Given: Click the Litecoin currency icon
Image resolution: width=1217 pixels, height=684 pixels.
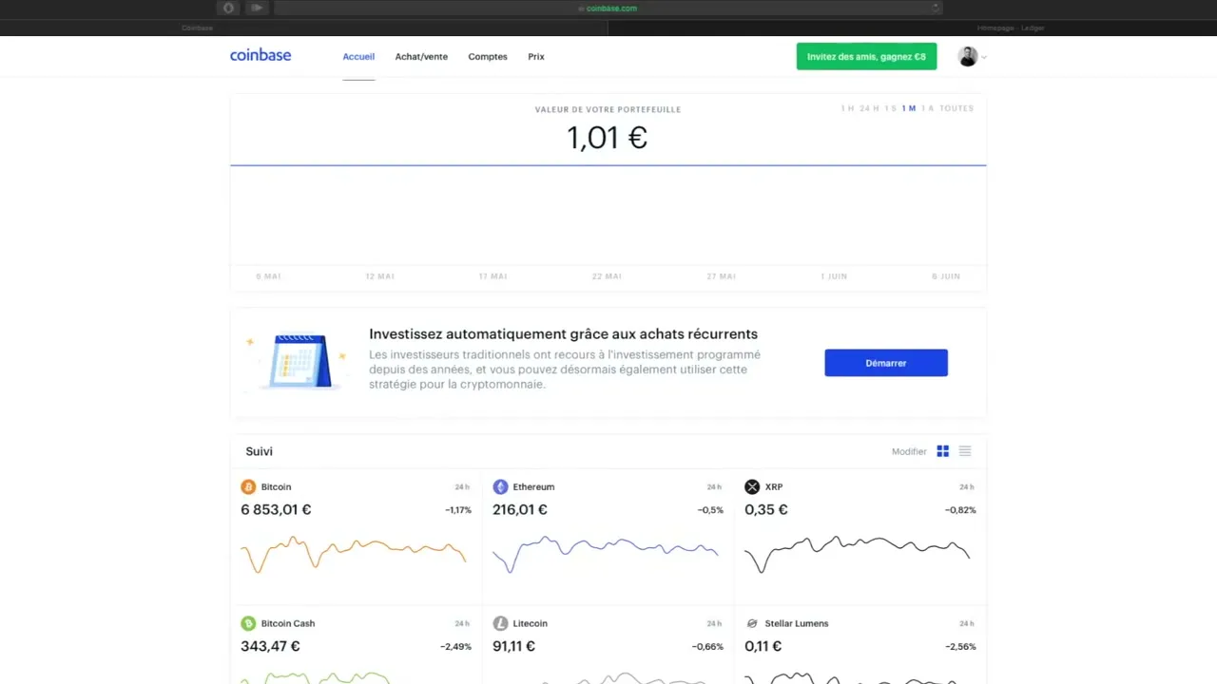Looking at the screenshot, I should coord(501,623).
